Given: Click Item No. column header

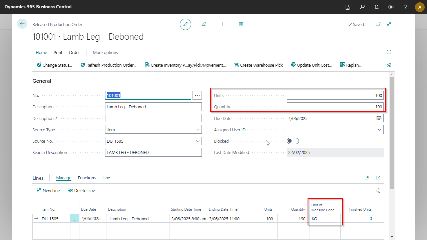Looking at the screenshot, I should (x=48, y=209).
